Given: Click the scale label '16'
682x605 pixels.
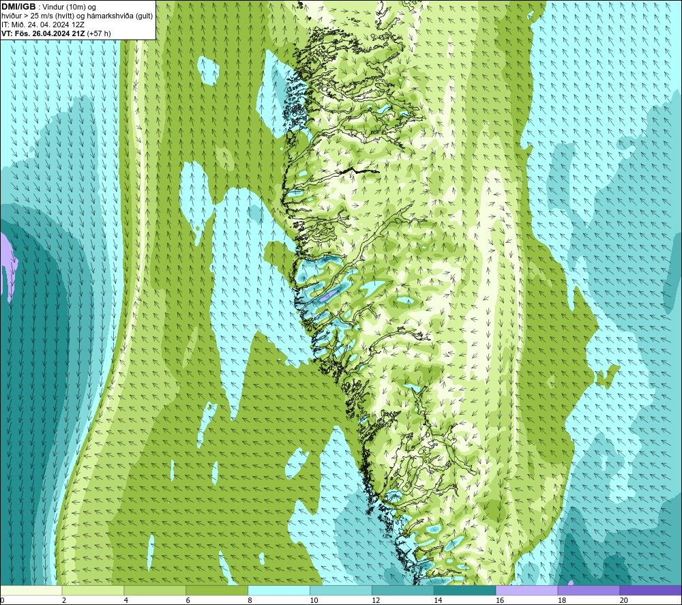Looking at the screenshot, I should pos(500,600).
